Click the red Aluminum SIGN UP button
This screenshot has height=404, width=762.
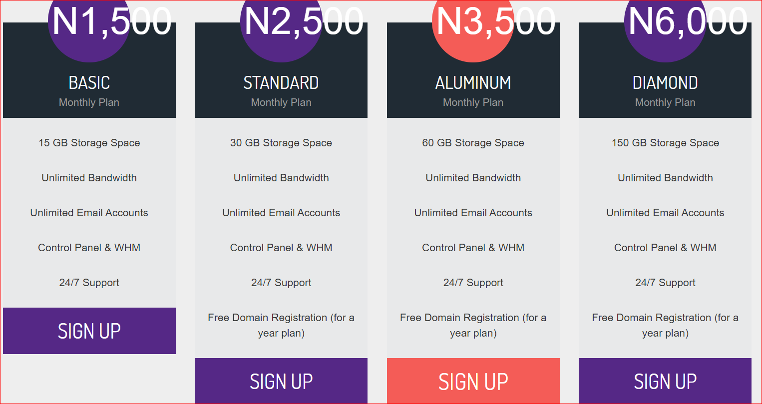[473, 381]
